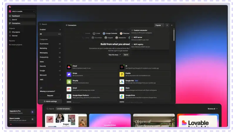Click the Upgrade to Pro lightning icon
Screen dimensions: 235x132
[x=32, y=112]
